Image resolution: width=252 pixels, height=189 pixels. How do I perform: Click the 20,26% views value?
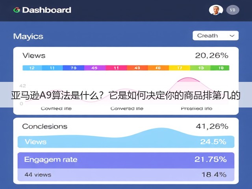[212, 56]
